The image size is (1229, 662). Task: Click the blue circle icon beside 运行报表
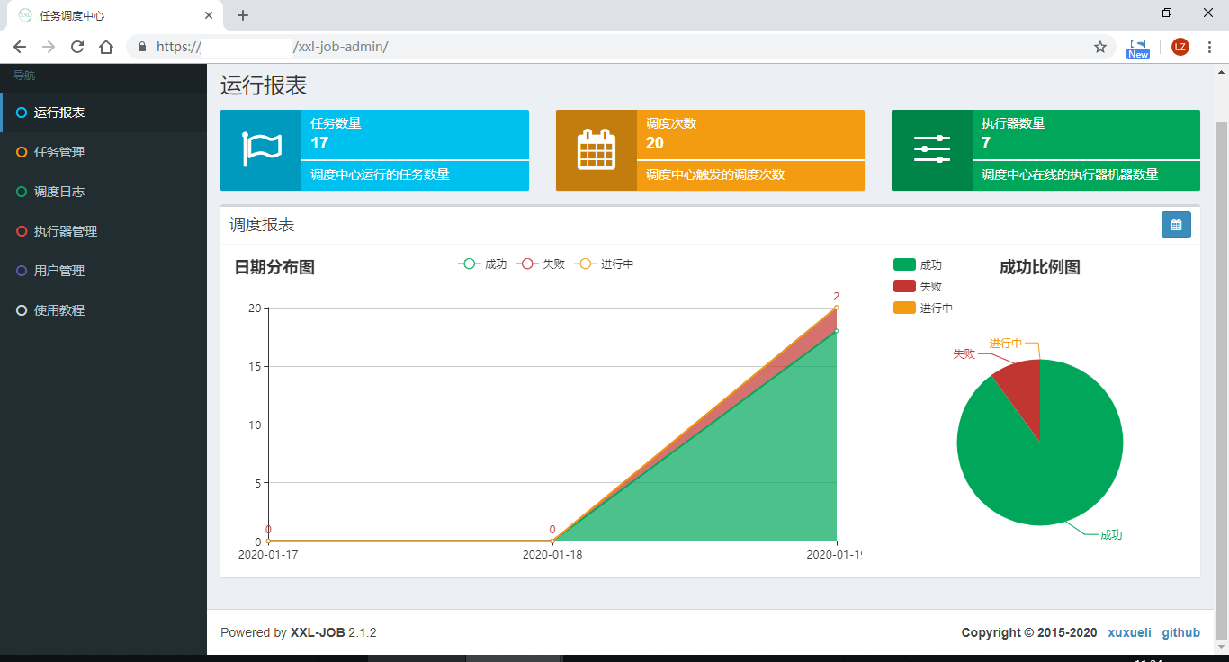pos(22,112)
